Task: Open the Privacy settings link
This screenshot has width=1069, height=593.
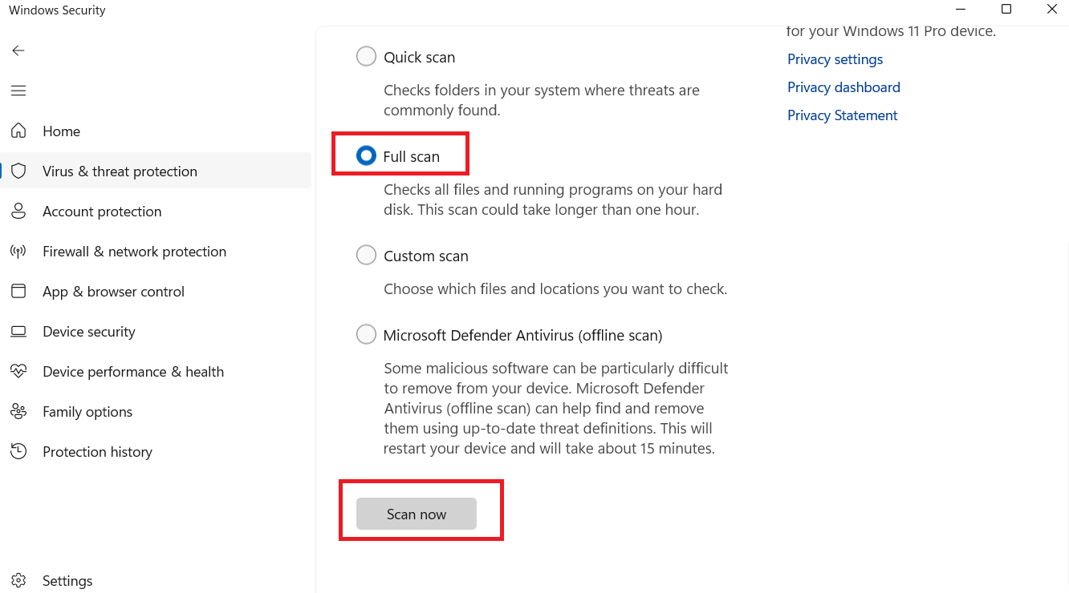Action: [835, 59]
